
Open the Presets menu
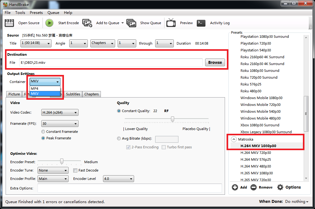click(x=36, y=13)
